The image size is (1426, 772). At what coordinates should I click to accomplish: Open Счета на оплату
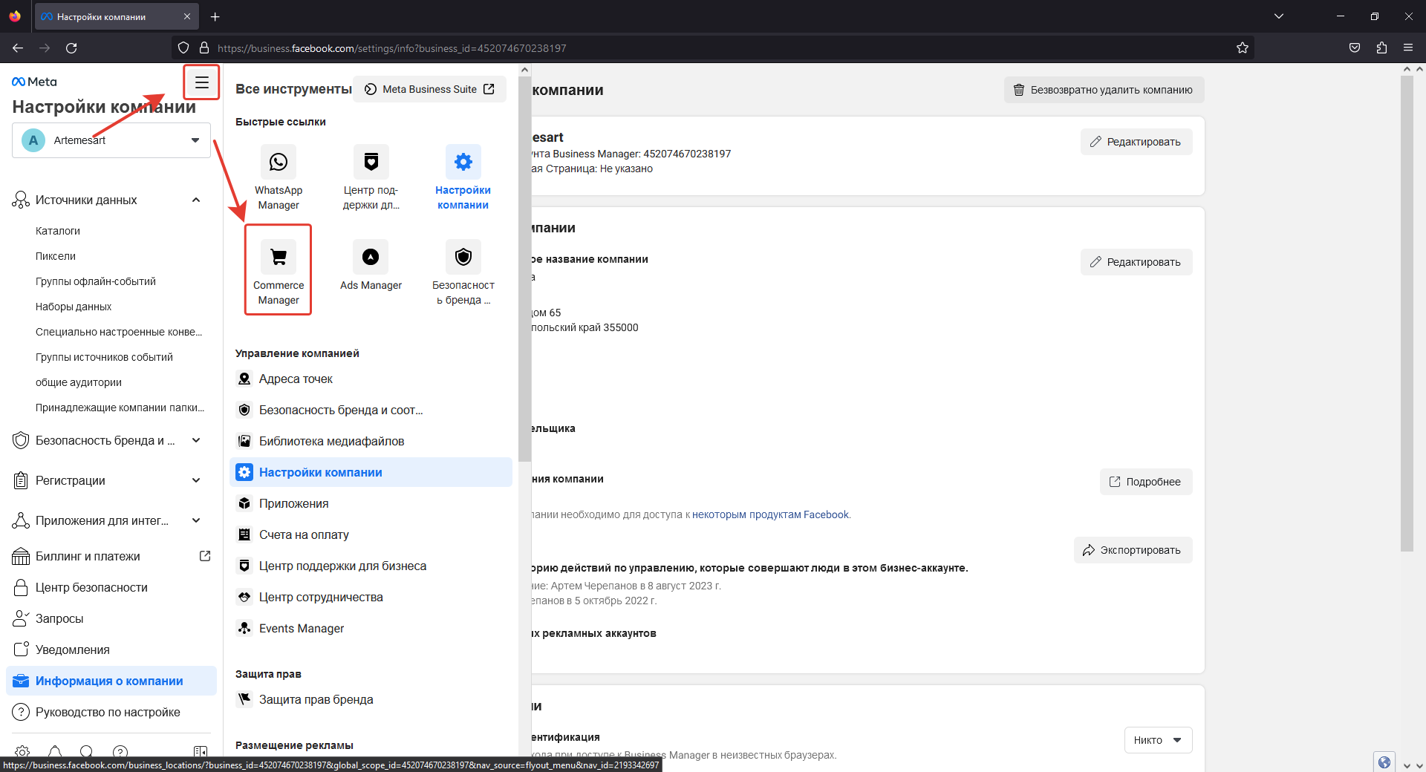pyautogui.click(x=371, y=534)
